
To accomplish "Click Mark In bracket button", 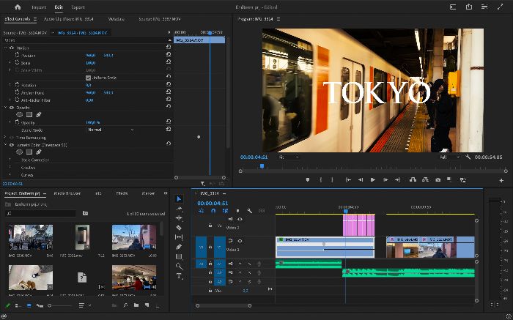I will 321,180.
